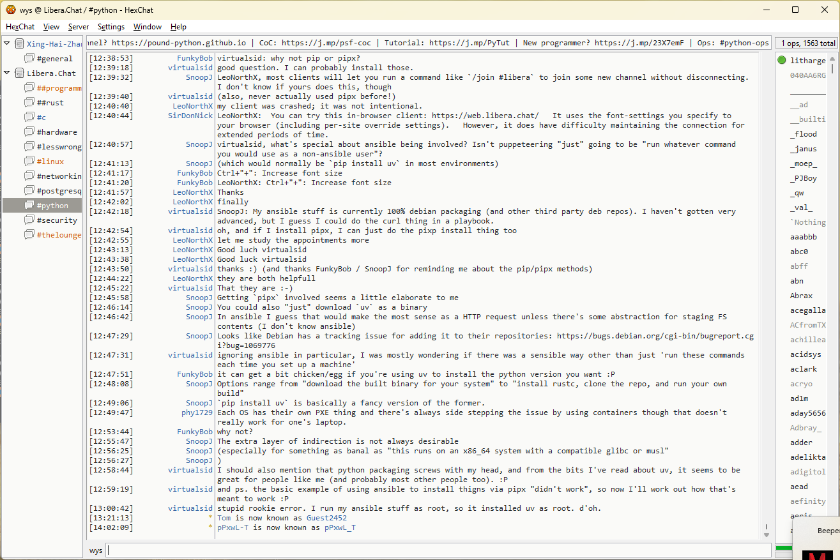
Task: Open the web.libera.chat link in chat
Action: click(x=485, y=116)
